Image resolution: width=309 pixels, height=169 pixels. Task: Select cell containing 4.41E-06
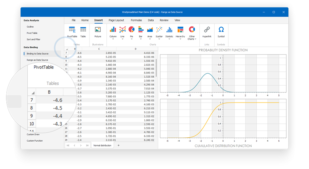point(135,53)
